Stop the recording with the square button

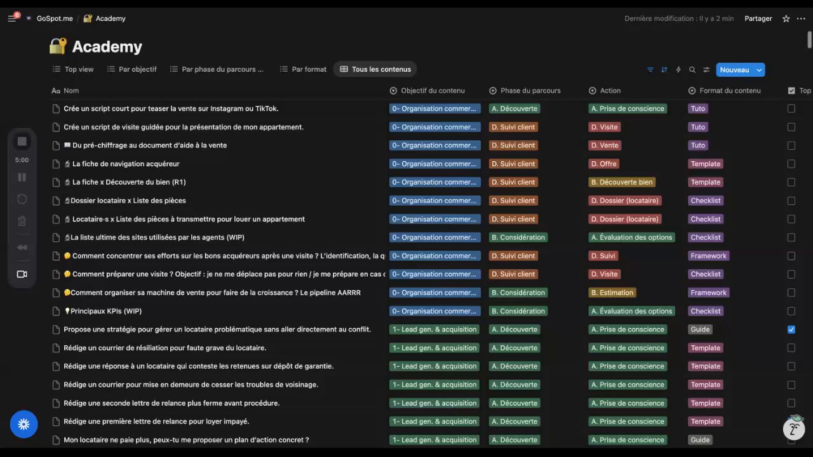(x=22, y=141)
